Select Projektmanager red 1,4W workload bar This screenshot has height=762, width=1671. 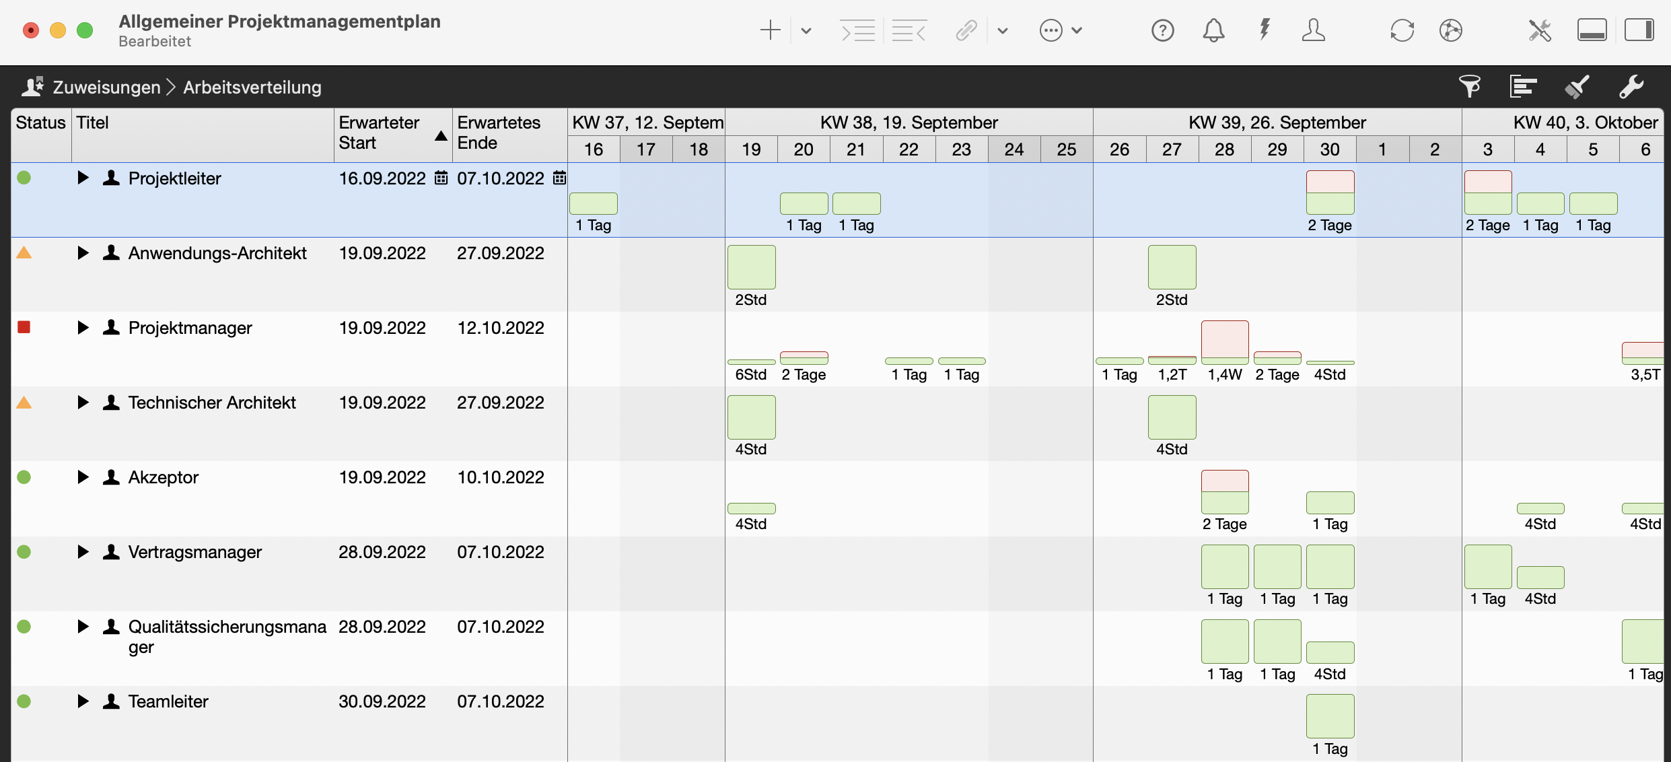click(1224, 341)
